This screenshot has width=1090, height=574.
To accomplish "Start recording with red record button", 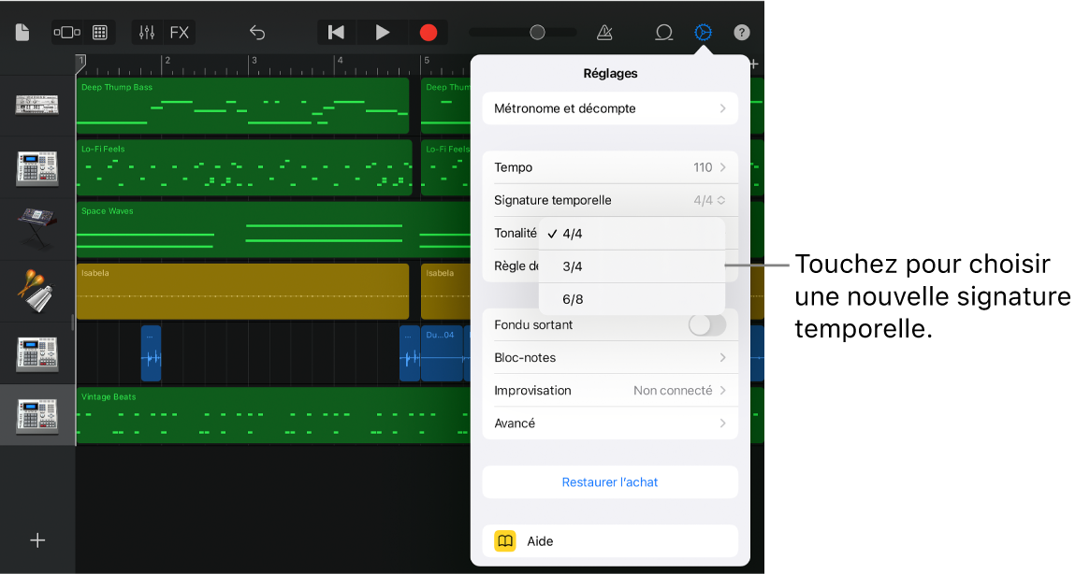I will coord(429,33).
